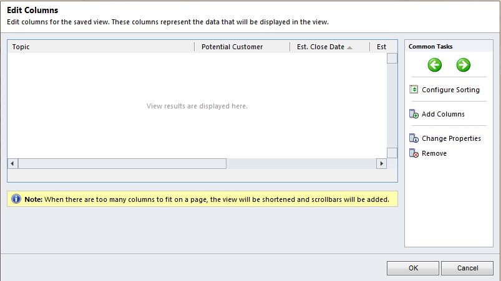Click the Remove column icon

[x=414, y=153]
